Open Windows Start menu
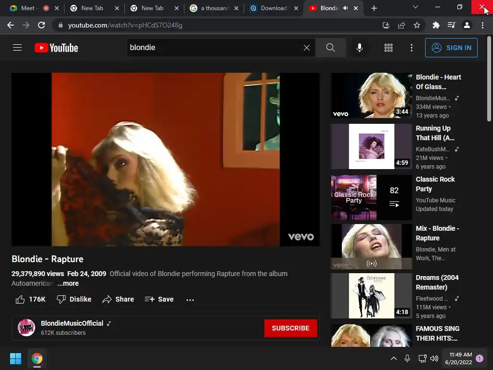Viewport: 493px width, 370px height. tap(15, 358)
